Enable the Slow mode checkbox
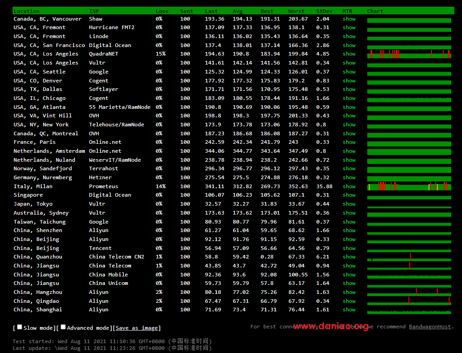This screenshot has width=462, height=353. tap(19, 327)
